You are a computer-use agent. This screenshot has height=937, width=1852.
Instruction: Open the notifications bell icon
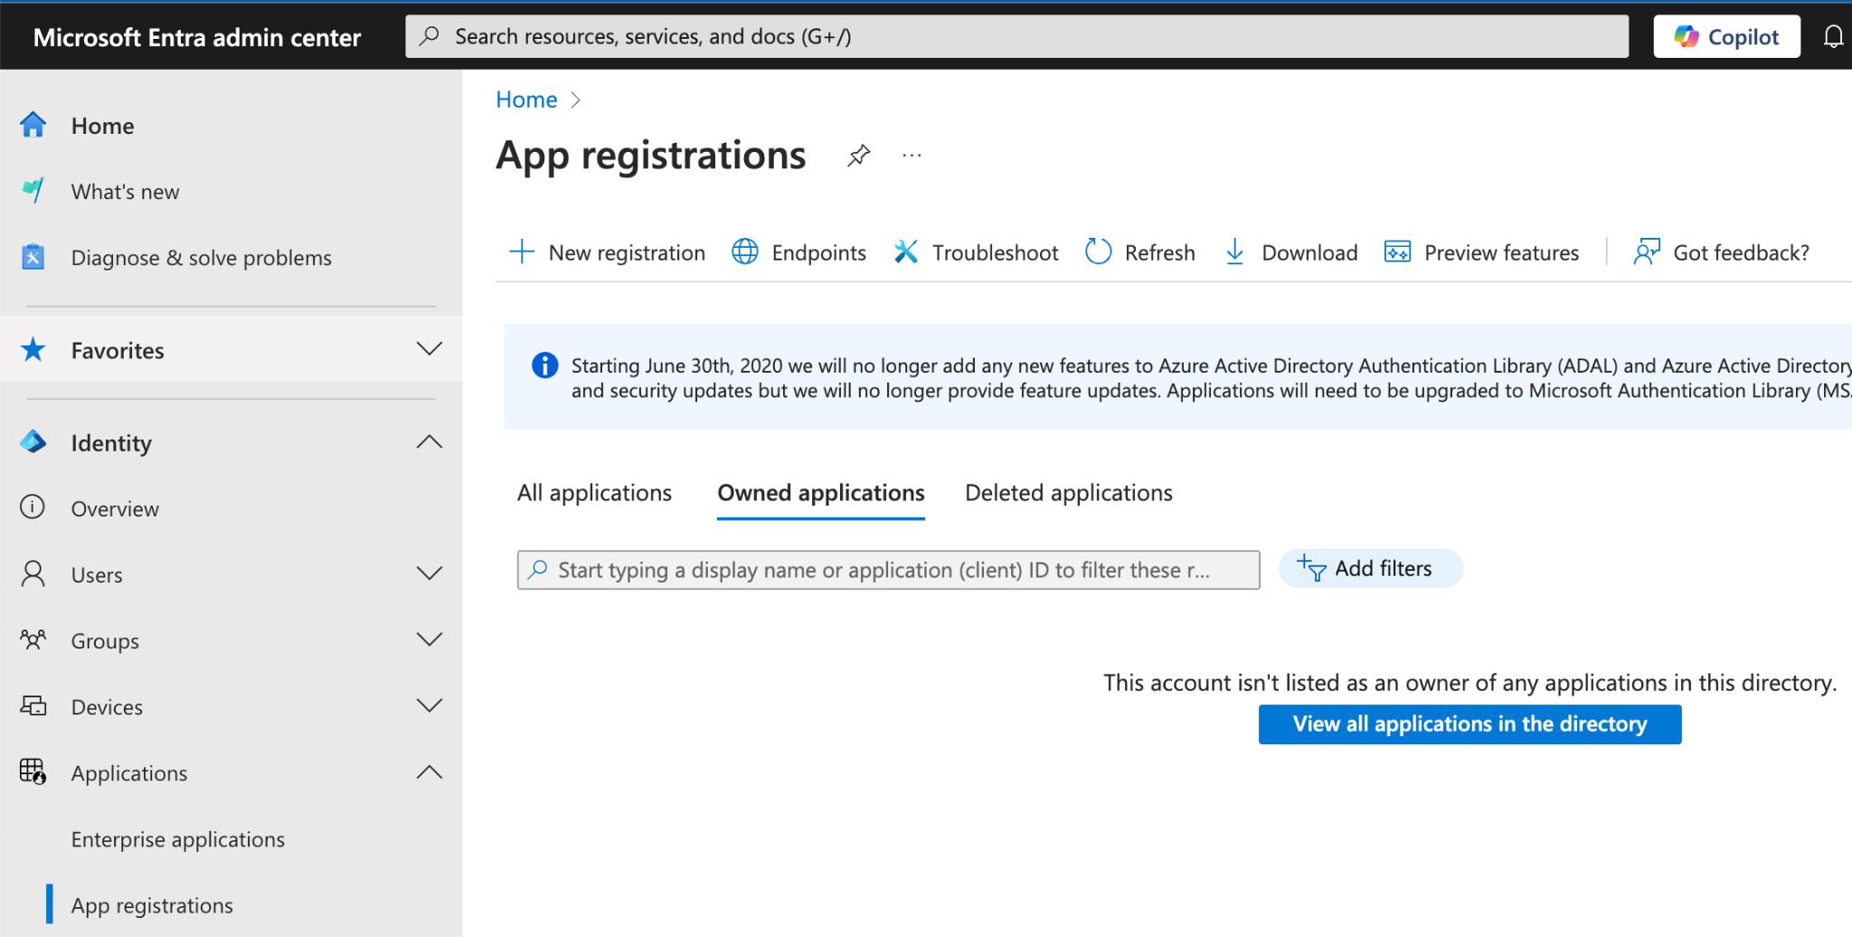point(1832,37)
